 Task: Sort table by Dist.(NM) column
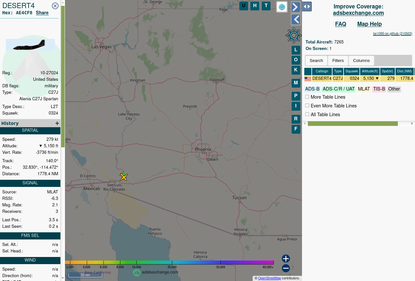pos(405,71)
